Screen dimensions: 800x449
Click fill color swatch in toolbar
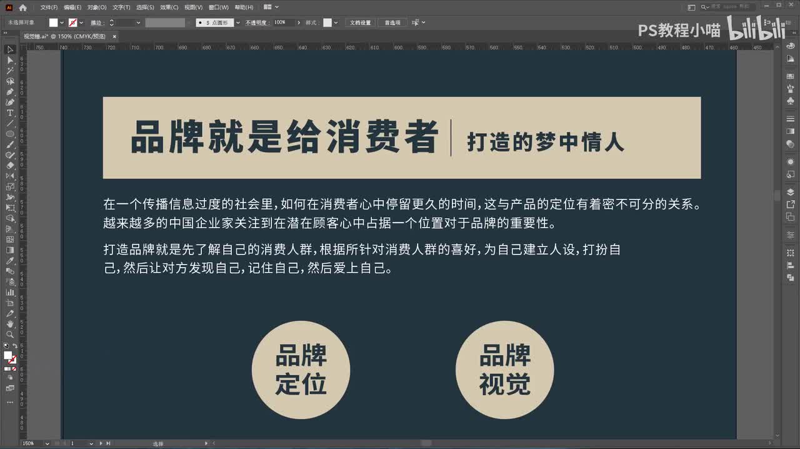7,355
